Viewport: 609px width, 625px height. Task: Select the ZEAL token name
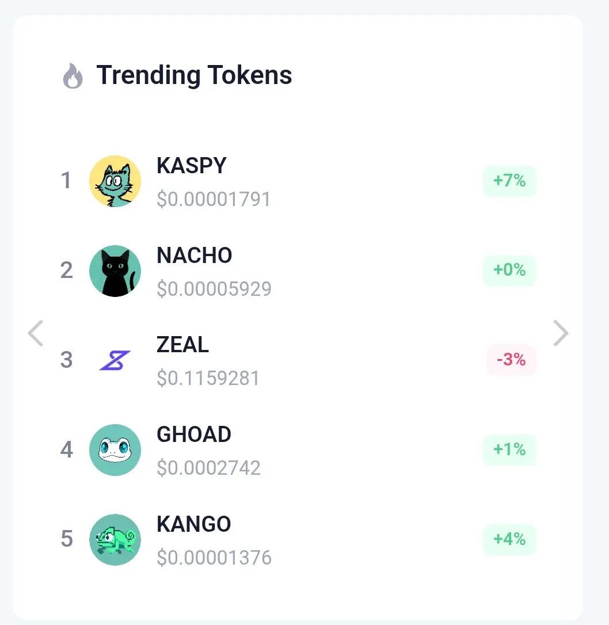(182, 344)
